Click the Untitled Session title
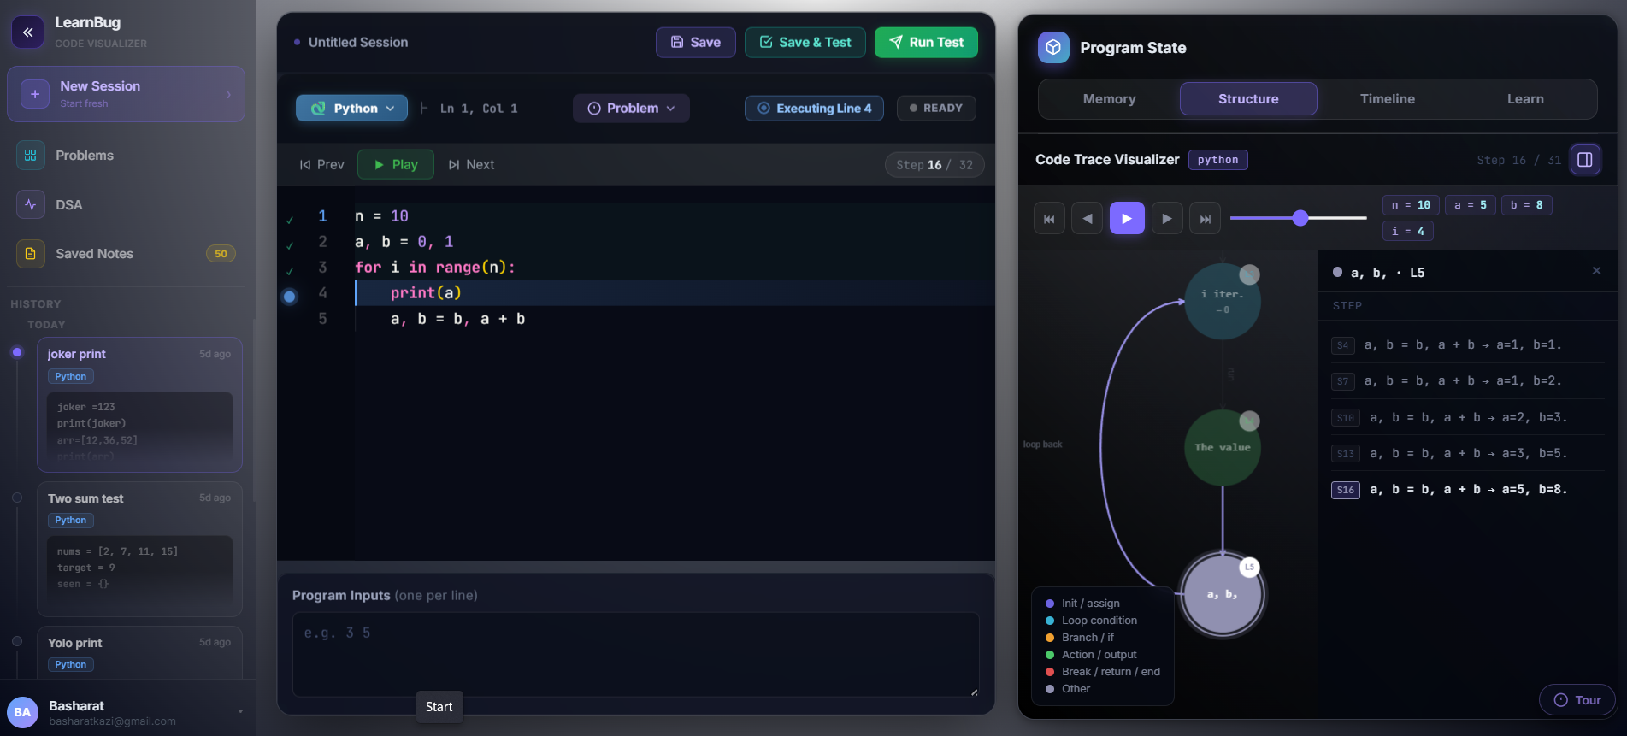 pyautogui.click(x=358, y=42)
